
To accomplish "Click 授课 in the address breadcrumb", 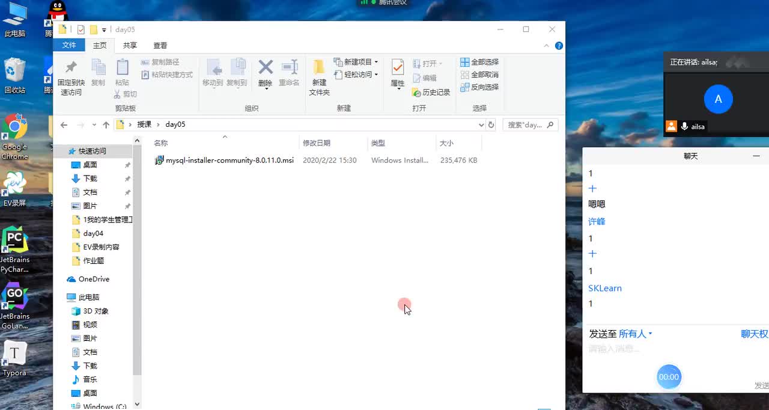I will click(x=144, y=124).
